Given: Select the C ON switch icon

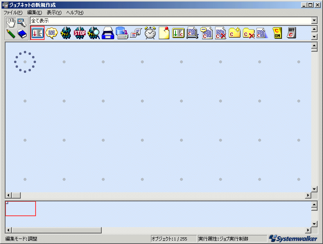Looking at the screenshot, I should [277, 33].
